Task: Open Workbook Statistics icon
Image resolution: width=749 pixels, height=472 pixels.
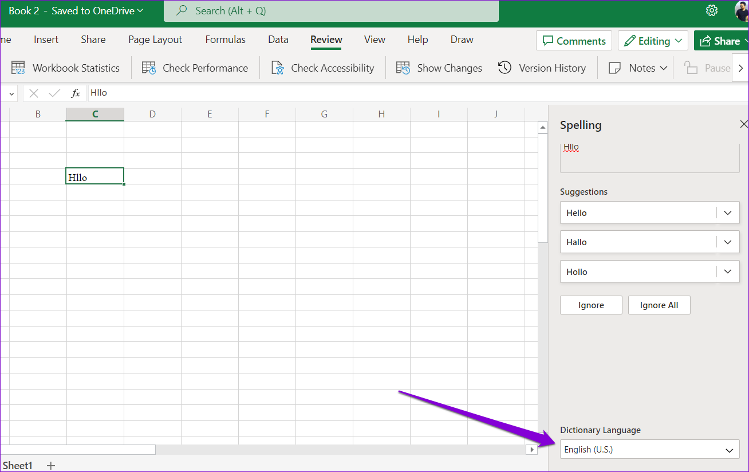Action: (18, 68)
